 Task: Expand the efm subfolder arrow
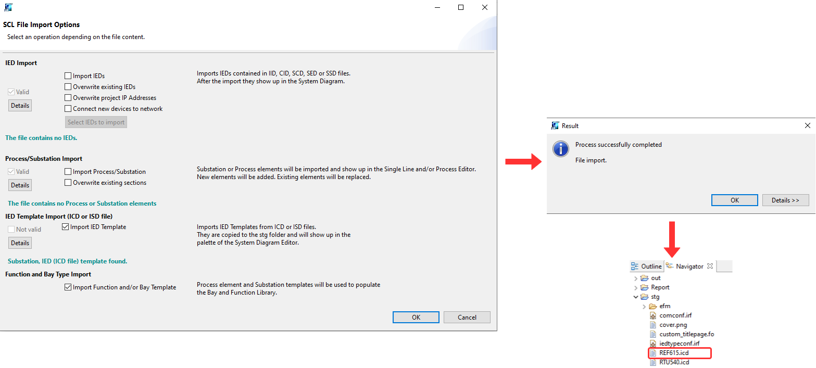pyautogui.click(x=644, y=306)
